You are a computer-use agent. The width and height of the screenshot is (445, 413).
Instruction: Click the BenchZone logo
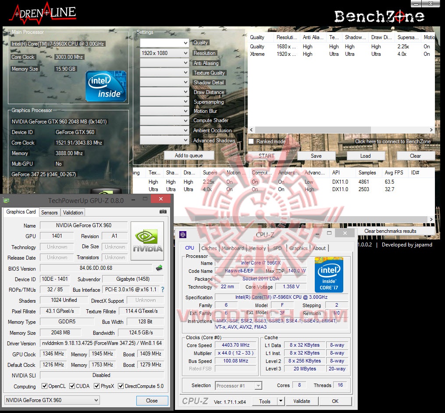[x=379, y=16]
